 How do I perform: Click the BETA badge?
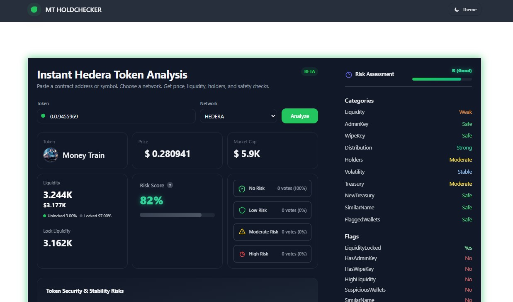309,71
